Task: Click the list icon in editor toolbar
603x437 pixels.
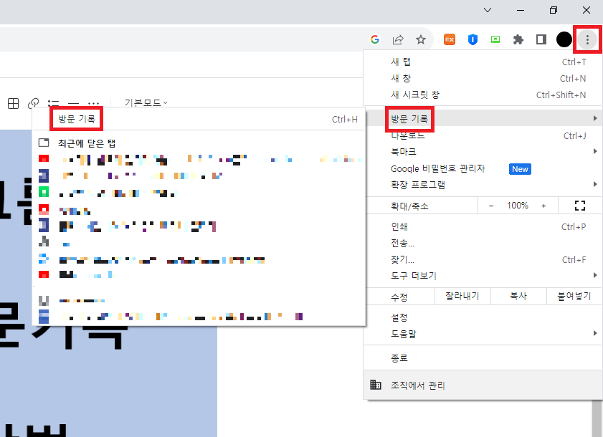Action: 54,103
